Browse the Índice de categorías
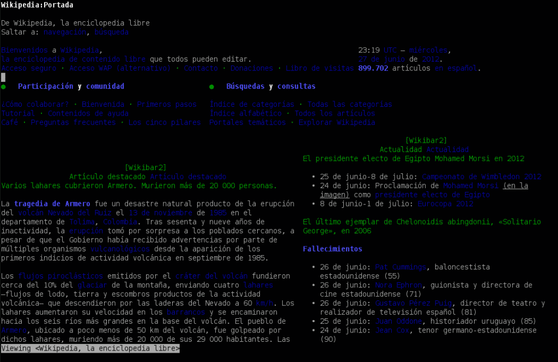 [252, 104]
